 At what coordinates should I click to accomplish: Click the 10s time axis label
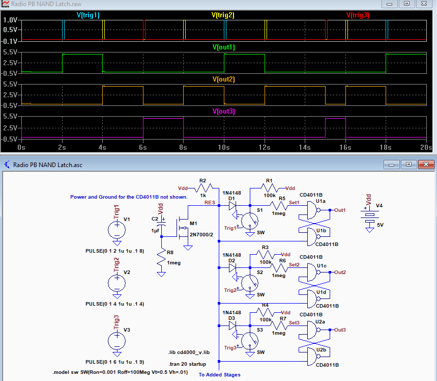224,147
